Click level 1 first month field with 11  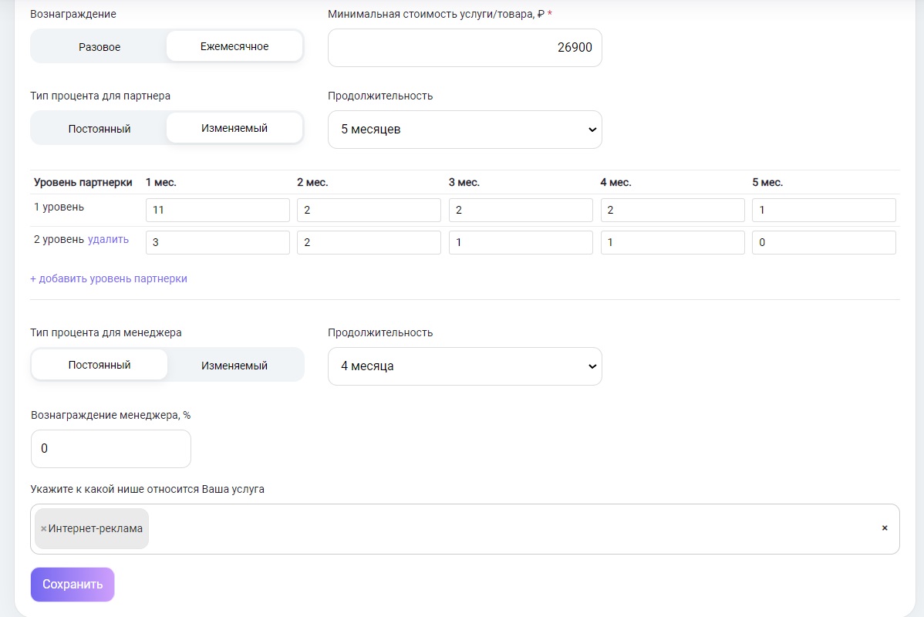pos(218,211)
